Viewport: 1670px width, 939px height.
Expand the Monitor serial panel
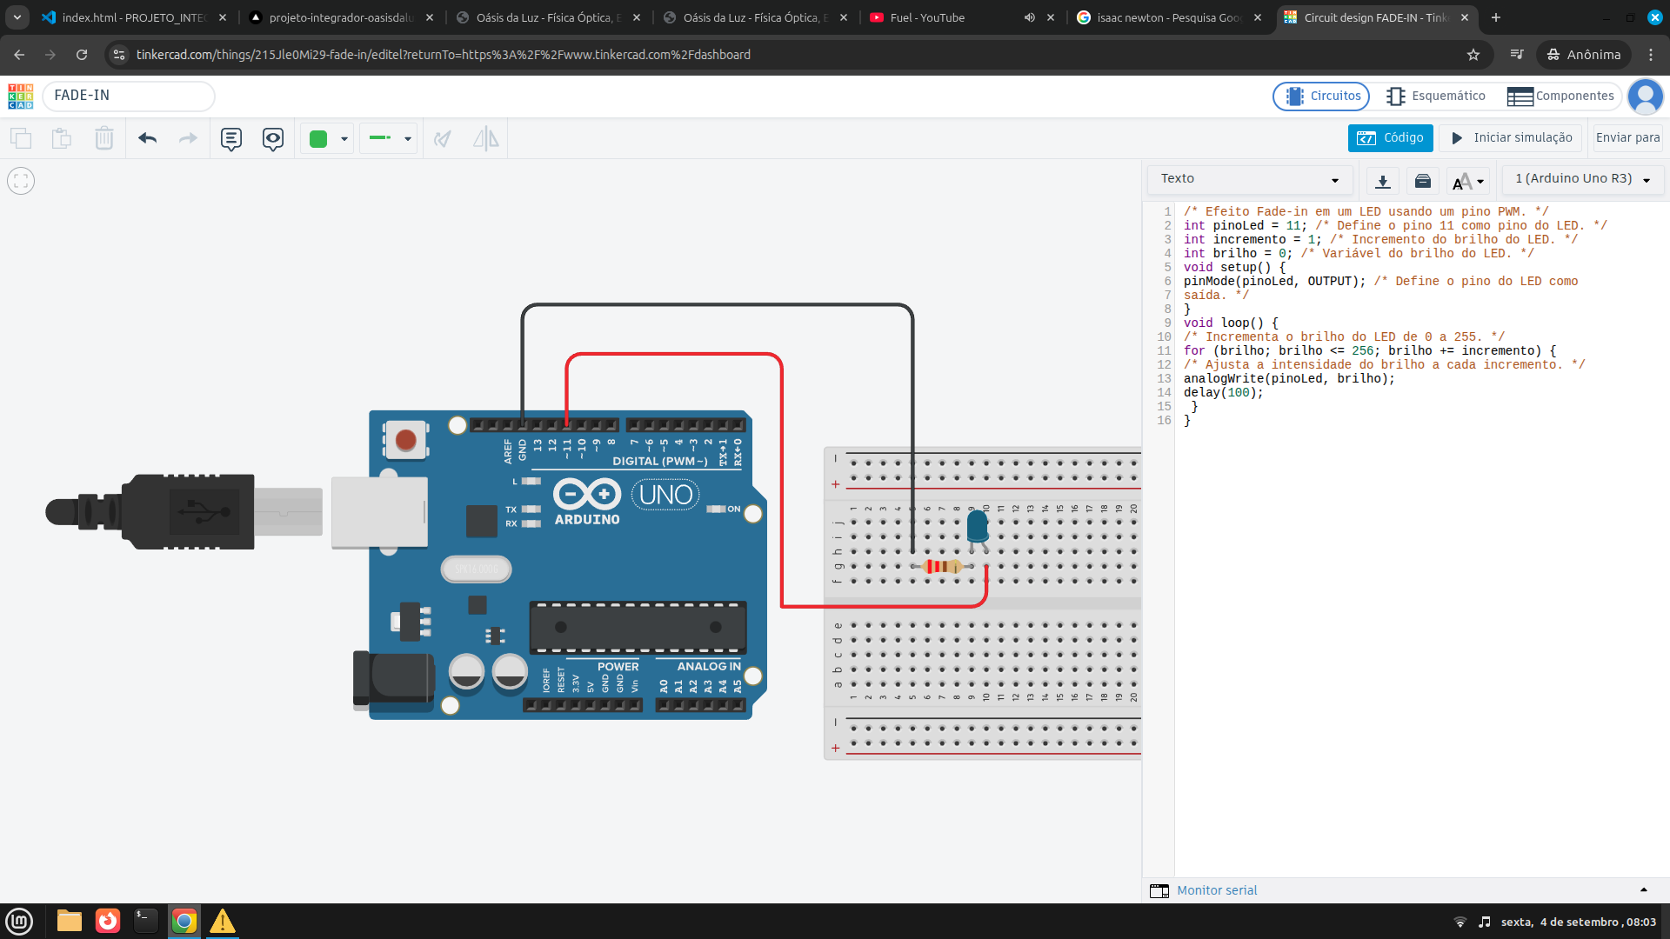1644,890
